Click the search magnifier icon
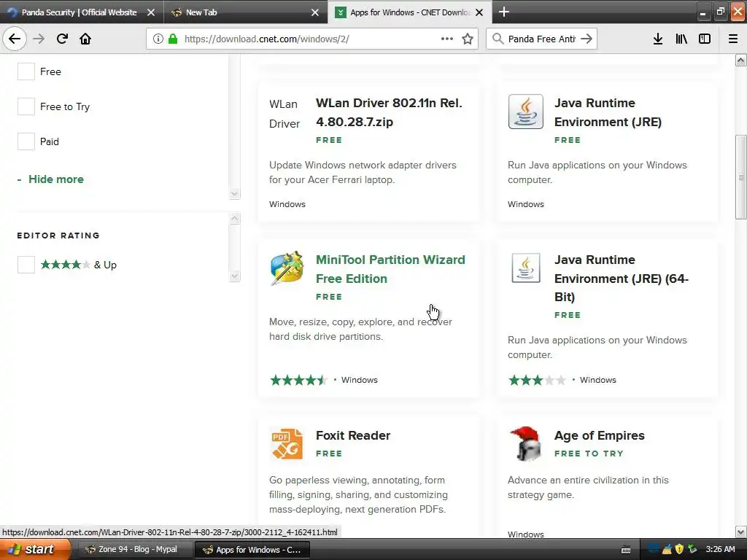 coord(498,39)
